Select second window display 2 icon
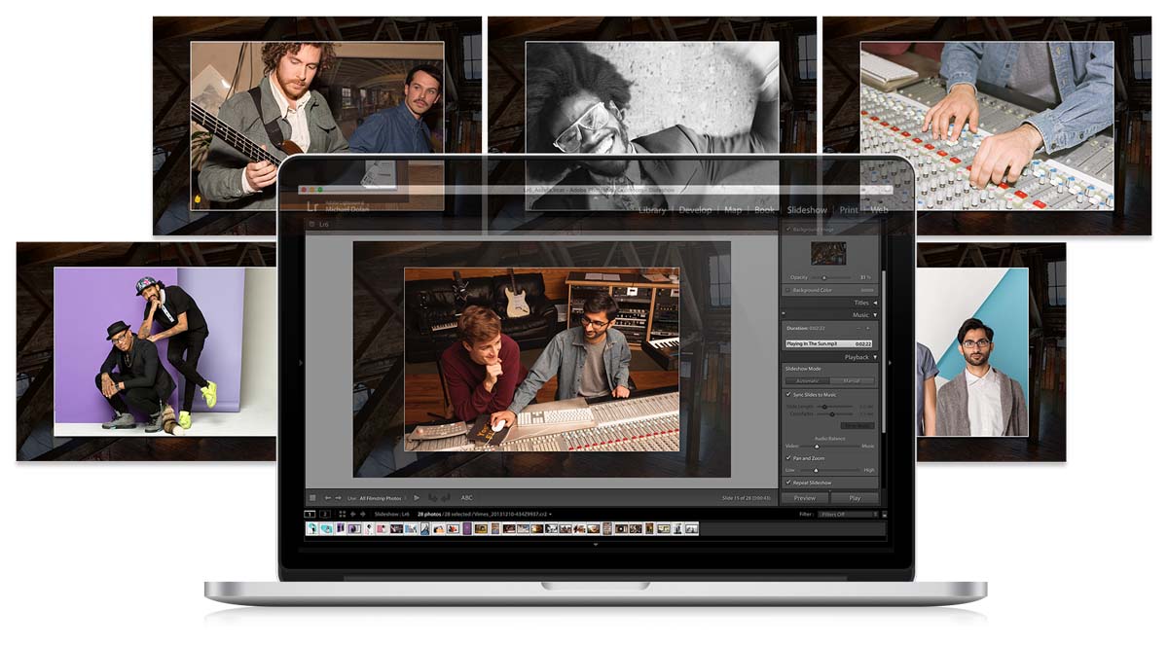1168x645 pixels. click(325, 514)
